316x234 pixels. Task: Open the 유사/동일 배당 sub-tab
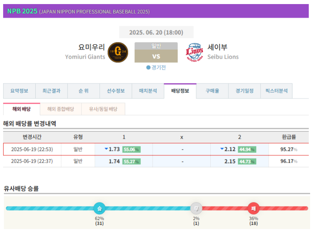coord(103,109)
